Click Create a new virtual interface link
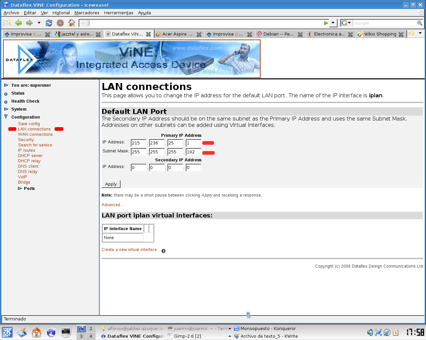 131,250
